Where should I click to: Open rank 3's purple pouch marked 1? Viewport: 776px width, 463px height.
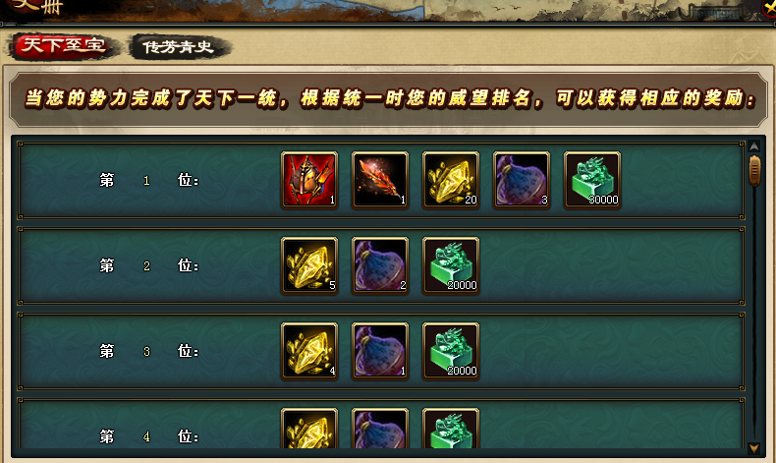pos(380,351)
